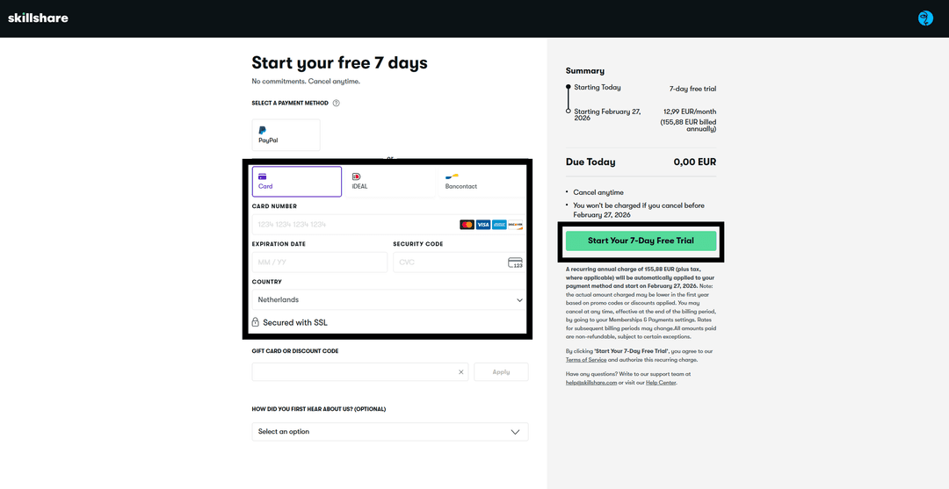Expand the 'Select an option' dropdown
This screenshot has height=489, width=949.
[x=389, y=432]
